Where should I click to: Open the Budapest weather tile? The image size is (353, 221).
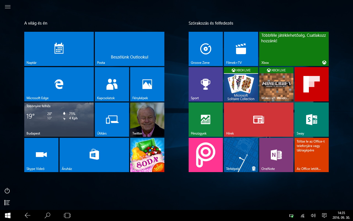59,120
